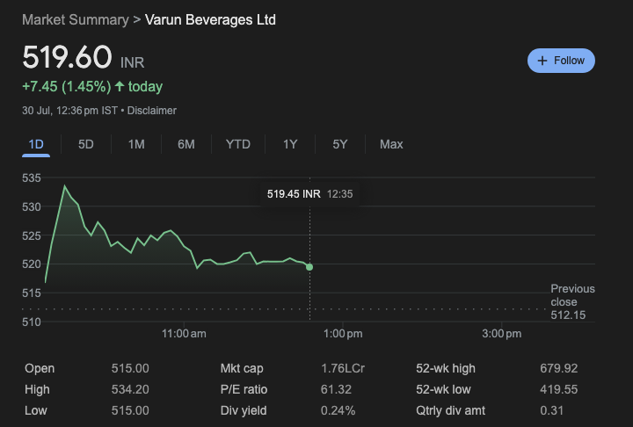Click the 519.60 current price value
Screen dimensions: 633x427
point(67,57)
